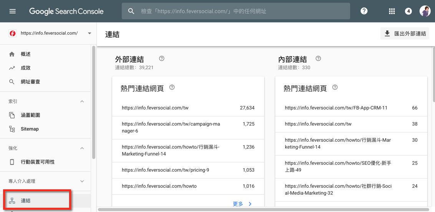Click the URL inspection search field
Viewport: 435px width, 212px height.
(242, 11)
